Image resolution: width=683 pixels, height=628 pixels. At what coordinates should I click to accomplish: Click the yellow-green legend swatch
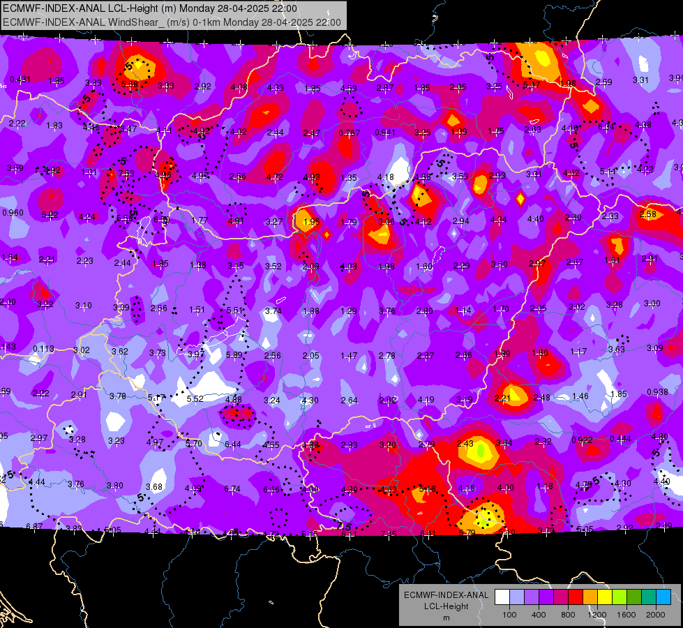tap(620, 597)
